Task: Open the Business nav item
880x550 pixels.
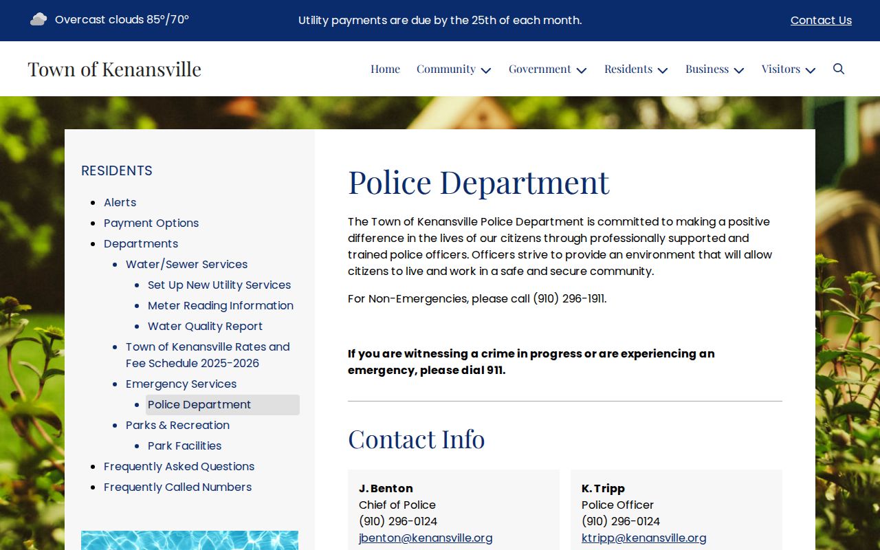Action: click(x=707, y=69)
